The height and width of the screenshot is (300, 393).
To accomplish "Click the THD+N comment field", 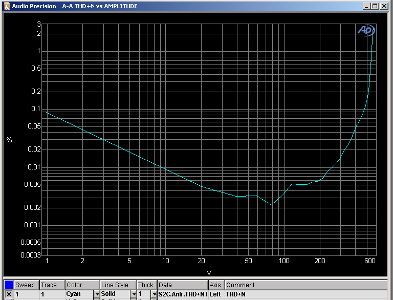I will point(306,294).
